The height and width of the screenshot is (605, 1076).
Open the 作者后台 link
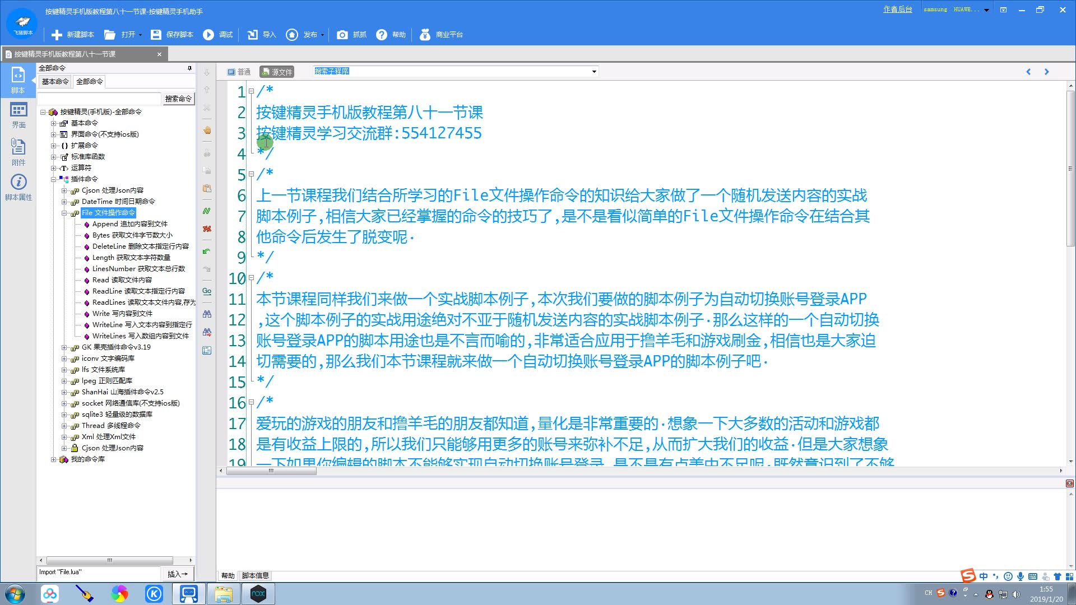pyautogui.click(x=898, y=10)
